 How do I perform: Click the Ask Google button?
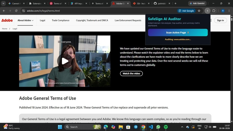click(x=186, y=11)
